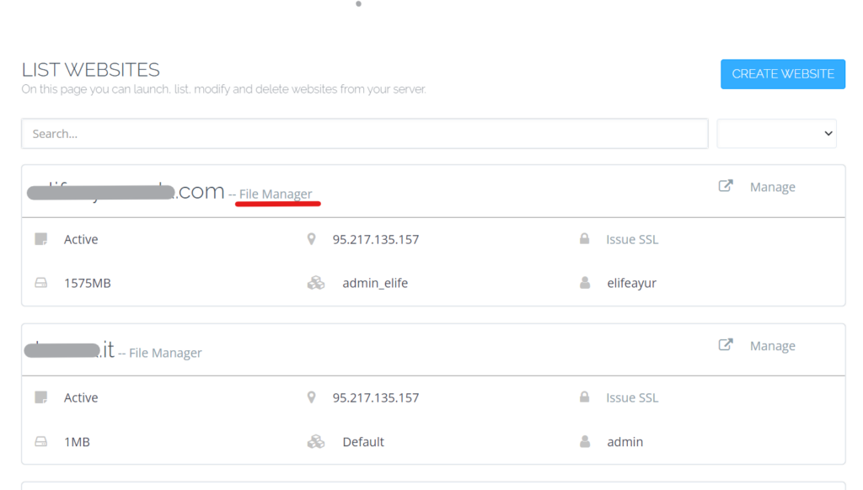
Task: Click the CREATE WEBSITE button
Action: click(782, 74)
